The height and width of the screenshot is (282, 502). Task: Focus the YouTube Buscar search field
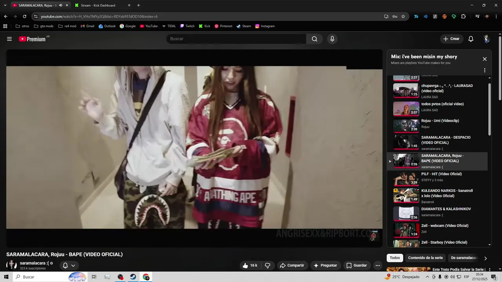(236, 39)
